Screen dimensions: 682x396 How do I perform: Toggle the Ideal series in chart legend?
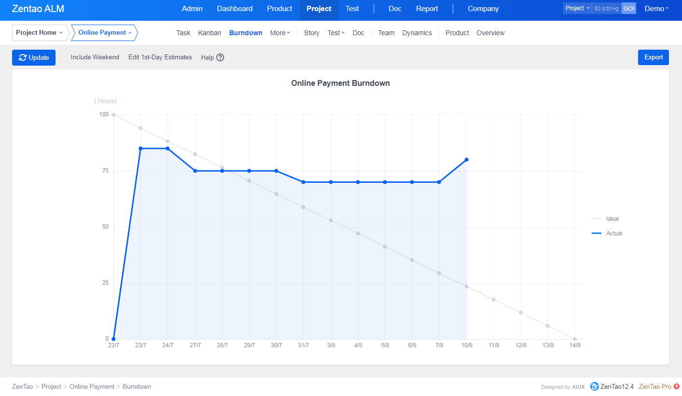607,219
